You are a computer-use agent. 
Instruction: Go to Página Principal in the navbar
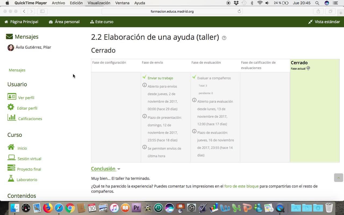tap(21, 22)
